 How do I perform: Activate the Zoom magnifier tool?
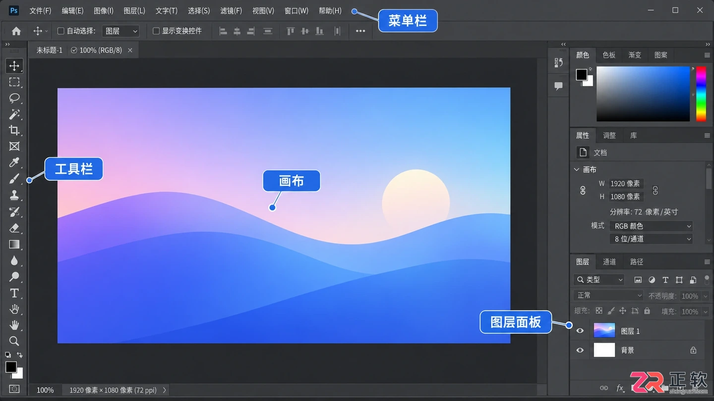click(x=14, y=341)
